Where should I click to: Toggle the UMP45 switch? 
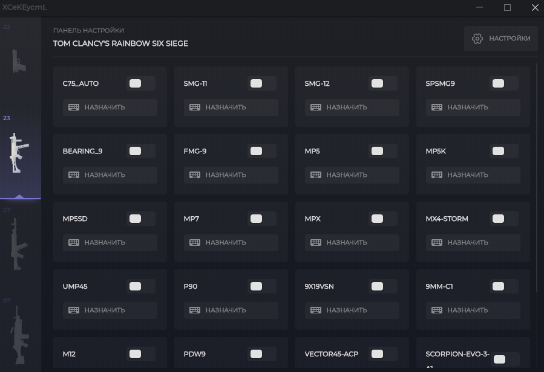[141, 286]
